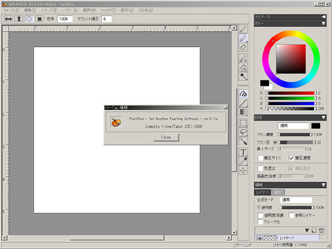This screenshot has height=249, width=332.
Task: Open the File menu
Action: [11, 10]
